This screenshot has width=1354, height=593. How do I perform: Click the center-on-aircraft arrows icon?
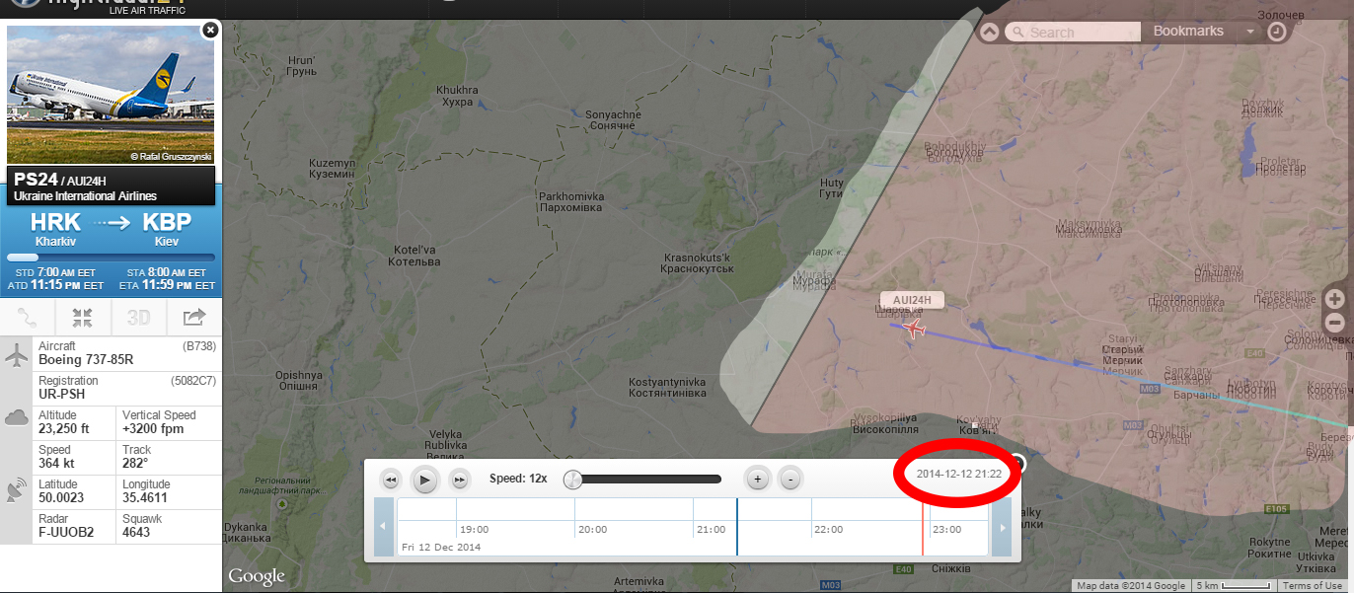83,318
